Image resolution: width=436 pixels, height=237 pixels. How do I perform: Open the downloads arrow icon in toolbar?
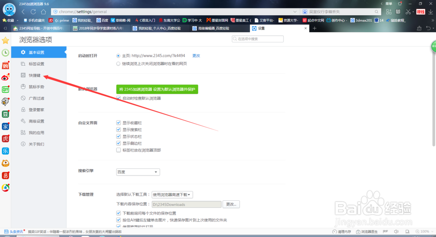(430, 12)
